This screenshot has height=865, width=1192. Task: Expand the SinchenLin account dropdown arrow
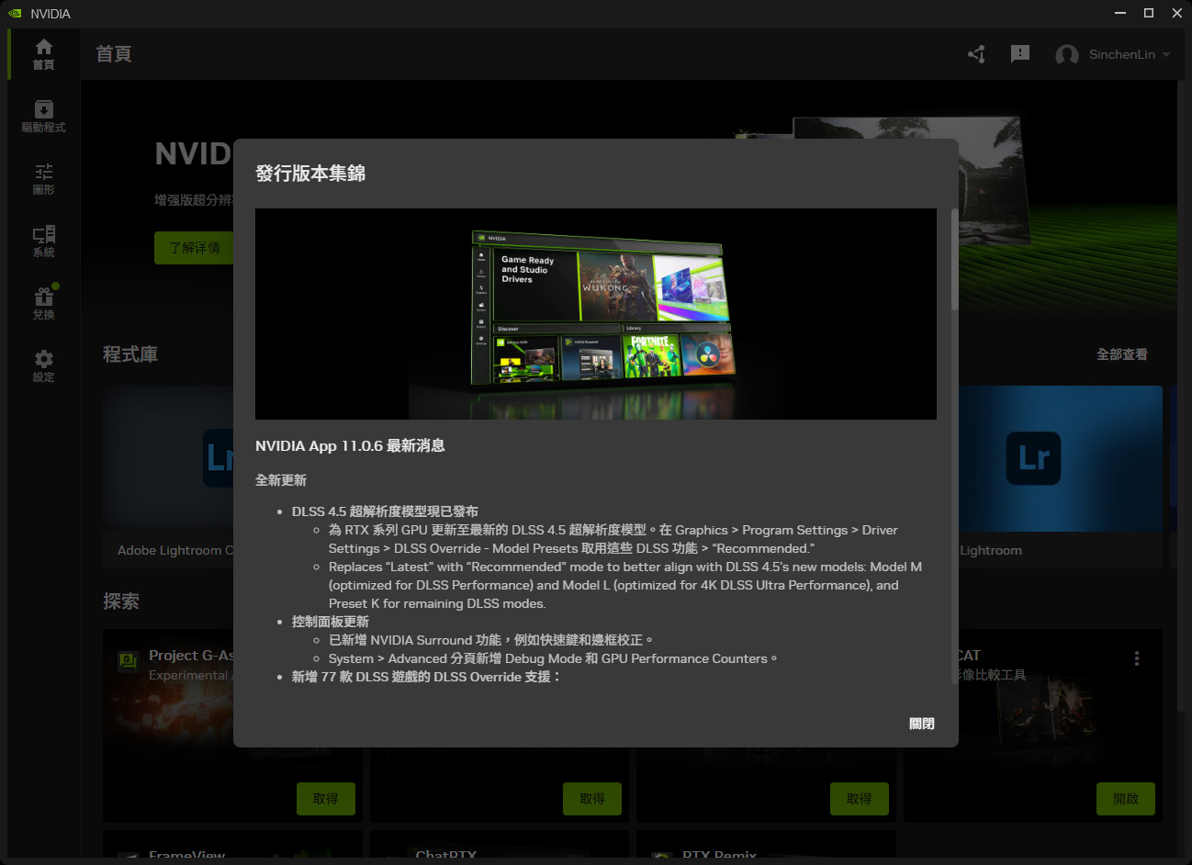tap(1166, 54)
